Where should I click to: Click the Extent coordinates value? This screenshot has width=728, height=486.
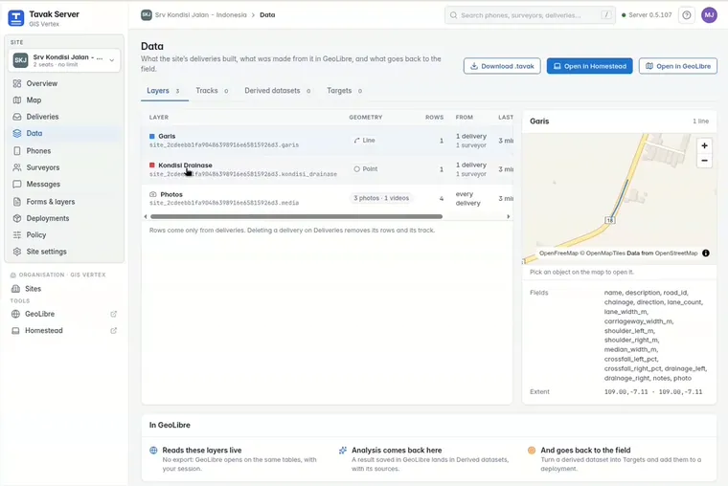click(x=653, y=392)
